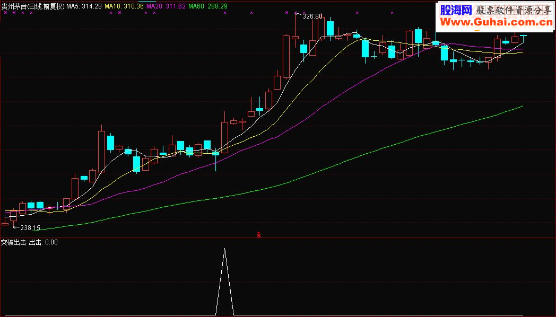Viewport: 556px width, 317px height.
Task: Click the red S marker below chart
Action: click(x=259, y=234)
